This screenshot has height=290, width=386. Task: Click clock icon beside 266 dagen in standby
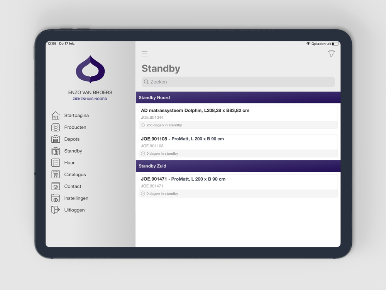click(x=143, y=125)
